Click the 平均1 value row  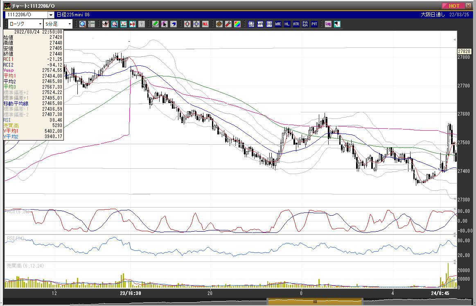point(33,76)
